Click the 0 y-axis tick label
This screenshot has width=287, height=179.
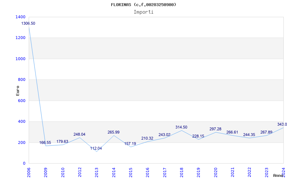(x=24, y=163)
